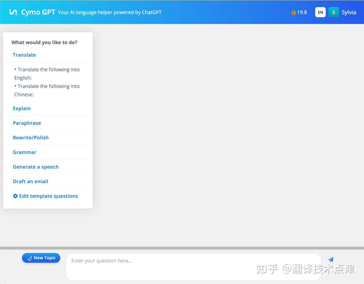Switch language using the EN button

click(321, 12)
